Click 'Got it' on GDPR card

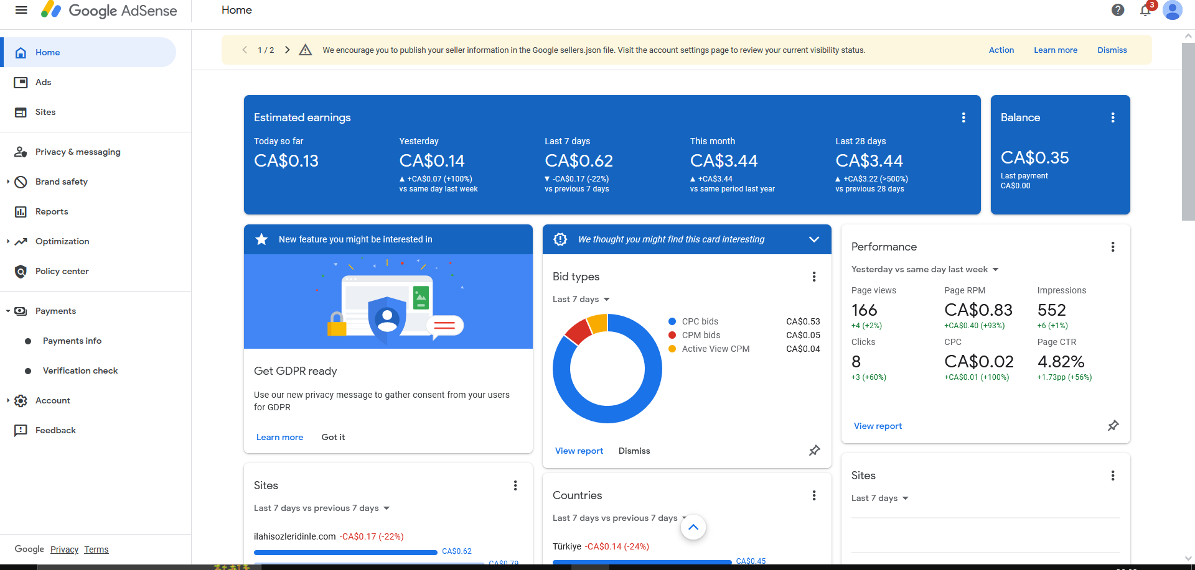(333, 437)
